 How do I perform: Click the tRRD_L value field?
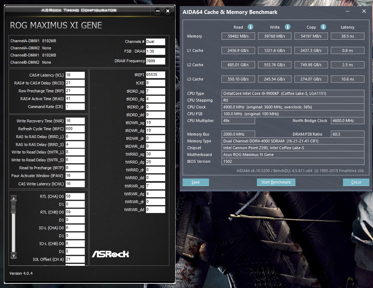point(75,137)
